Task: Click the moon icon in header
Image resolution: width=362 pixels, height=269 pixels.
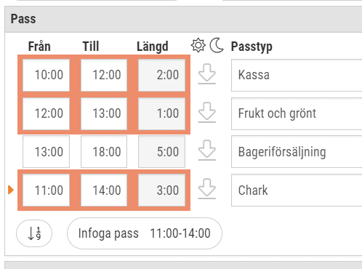Action: (x=217, y=45)
